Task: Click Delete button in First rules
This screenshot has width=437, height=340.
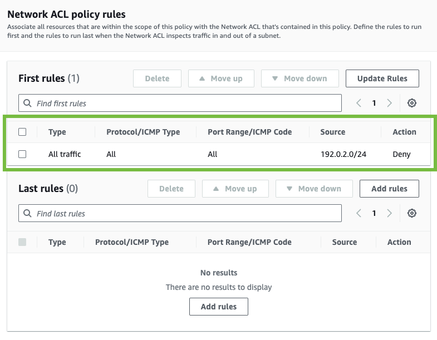Action: (157, 78)
